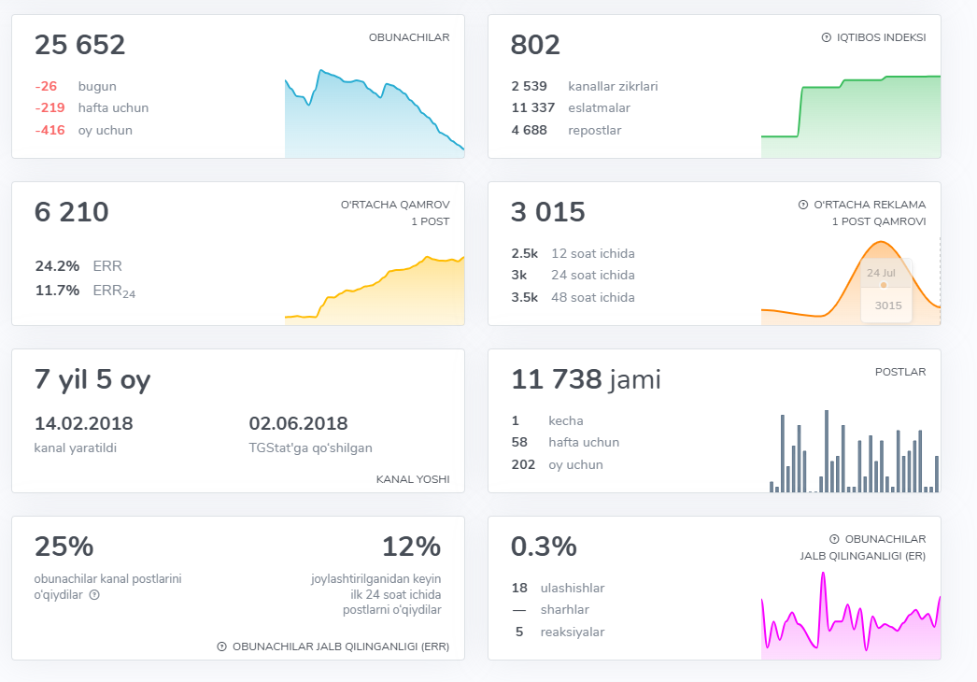Click the 24 Jul point on orange chart
This screenshot has width=977, height=682.
click(884, 285)
